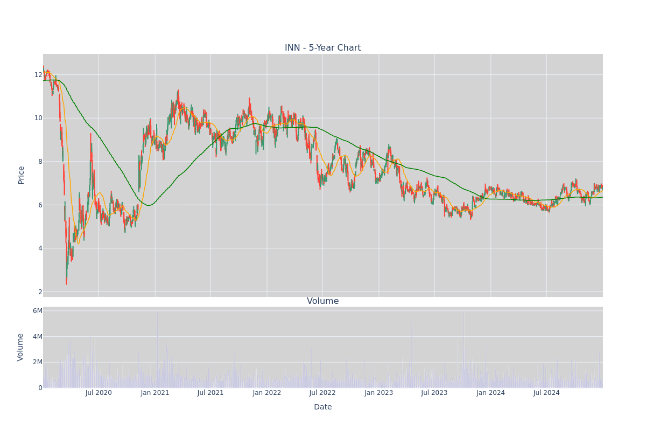The width and height of the screenshot is (646, 431).
Task: Click the 'Jul 2023' date tick label
Action: pos(434,393)
